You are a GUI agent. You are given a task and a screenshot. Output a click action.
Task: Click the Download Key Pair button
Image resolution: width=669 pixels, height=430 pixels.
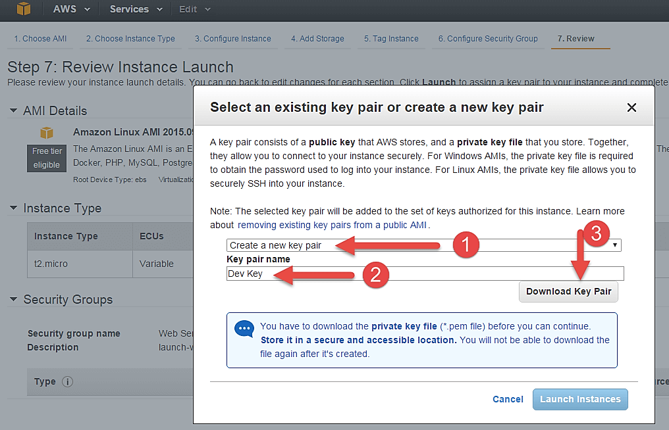pyautogui.click(x=568, y=291)
